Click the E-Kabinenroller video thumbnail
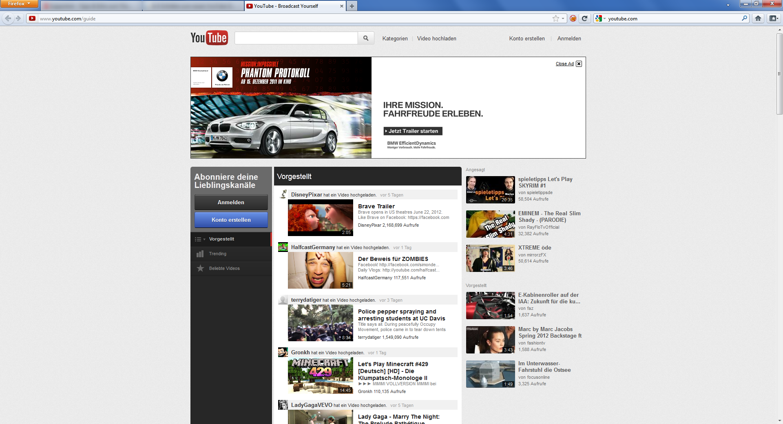The image size is (783, 424). point(490,305)
